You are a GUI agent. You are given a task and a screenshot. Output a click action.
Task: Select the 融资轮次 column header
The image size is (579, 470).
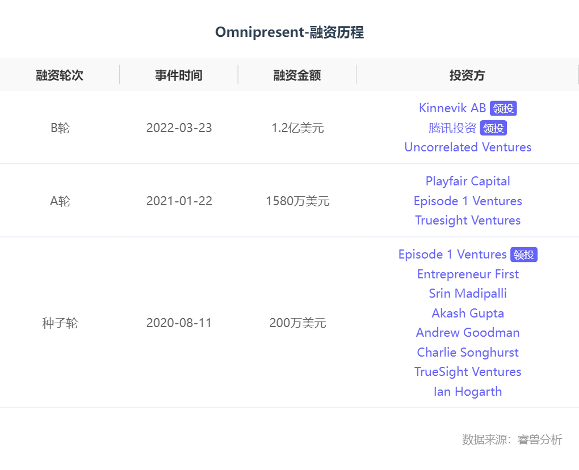[x=60, y=75]
